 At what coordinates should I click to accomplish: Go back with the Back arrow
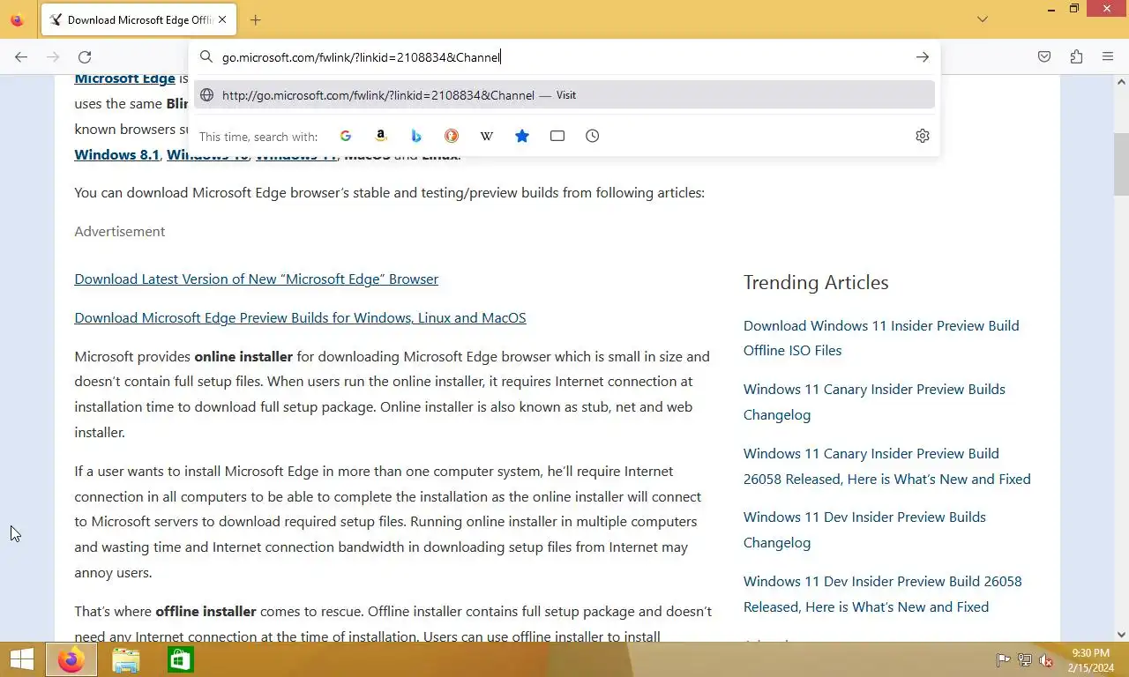click(21, 57)
